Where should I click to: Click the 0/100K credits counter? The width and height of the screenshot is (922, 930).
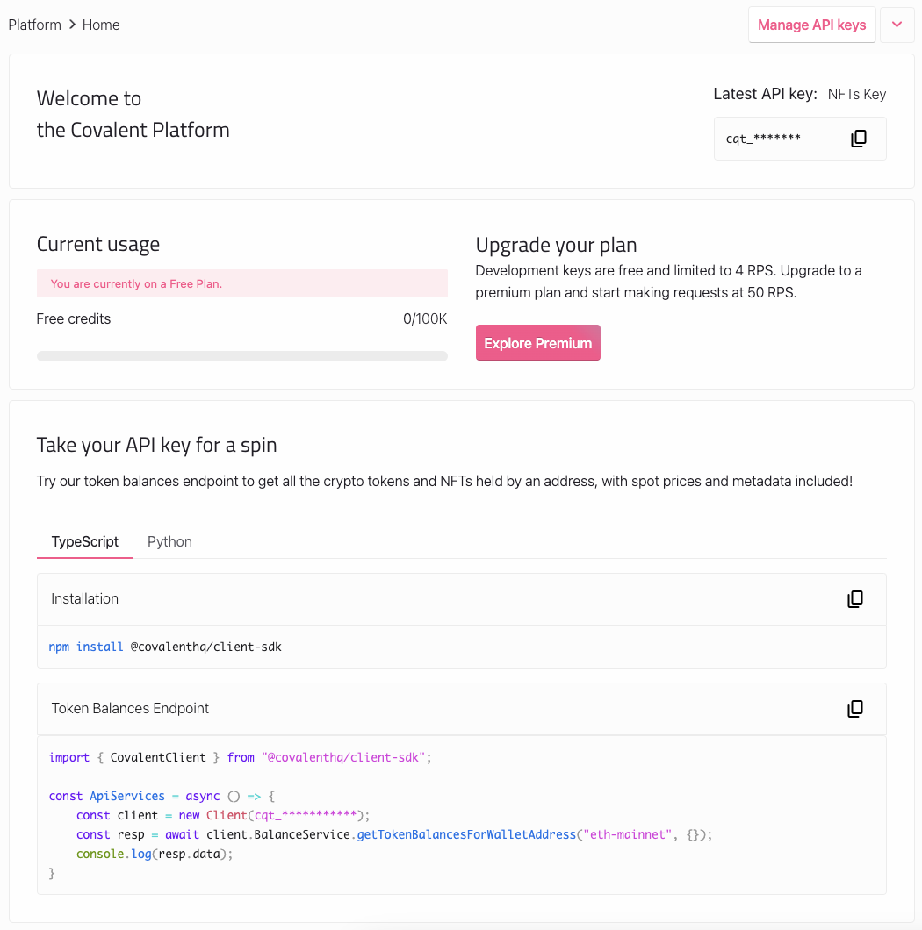tap(425, 319)
